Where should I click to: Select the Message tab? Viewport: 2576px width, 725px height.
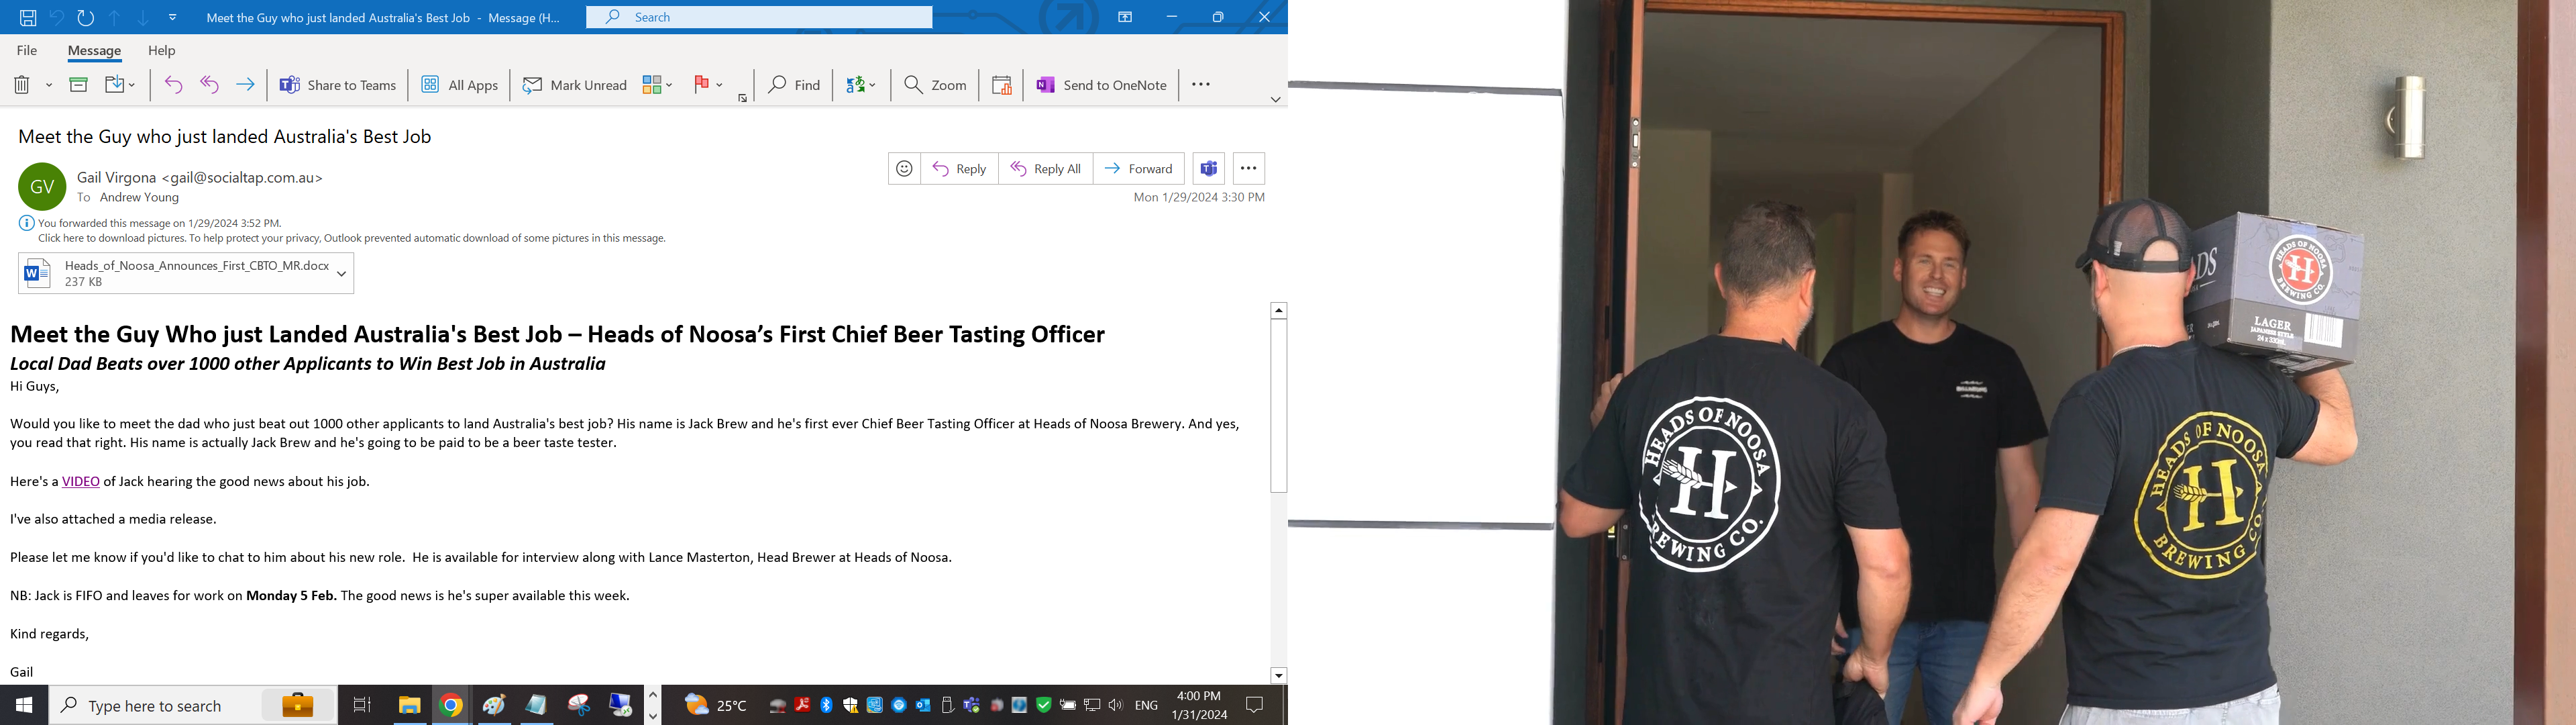tap(94, 50)
